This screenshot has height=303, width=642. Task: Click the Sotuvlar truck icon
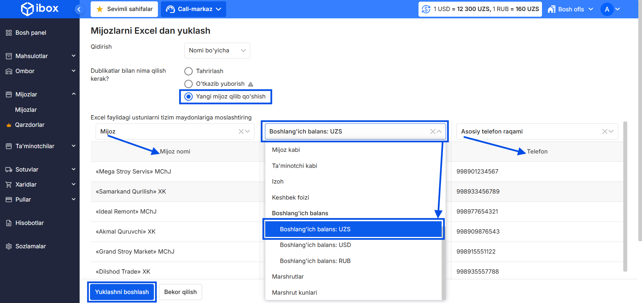(9, 170)
